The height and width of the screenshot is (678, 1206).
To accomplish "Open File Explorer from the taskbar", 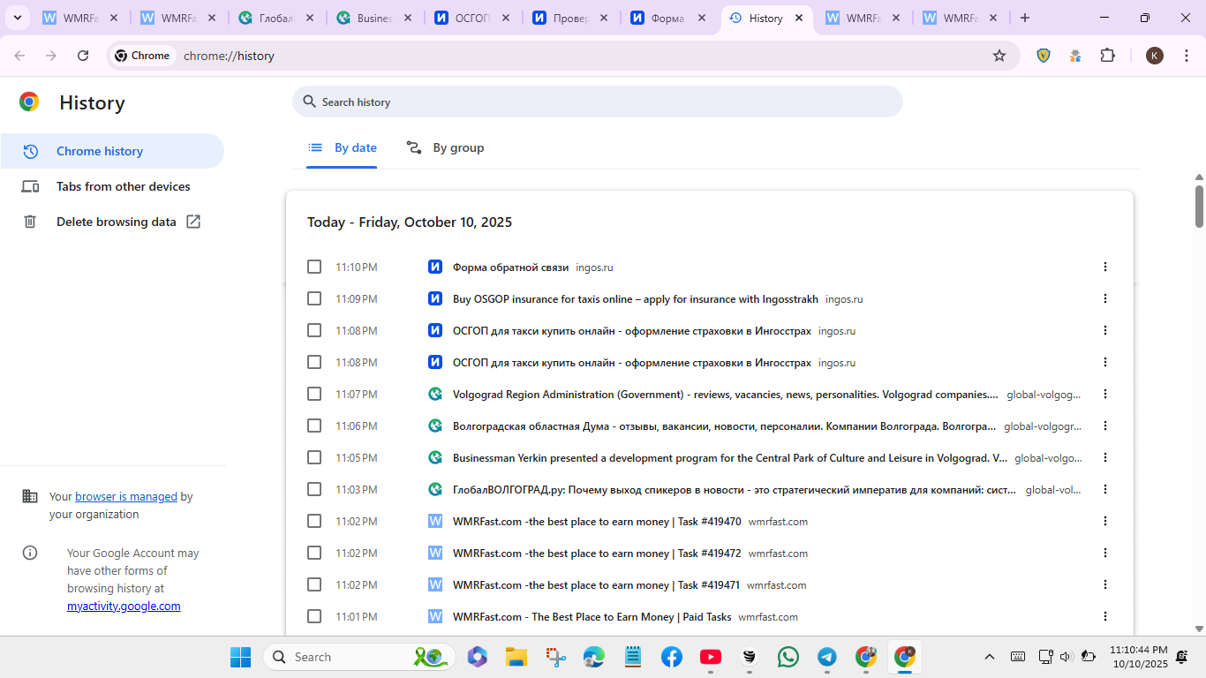I will [x=516, y=657].
